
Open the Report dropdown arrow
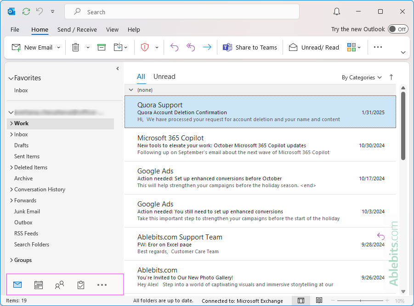pyautogui.click(x=157, y=48)
